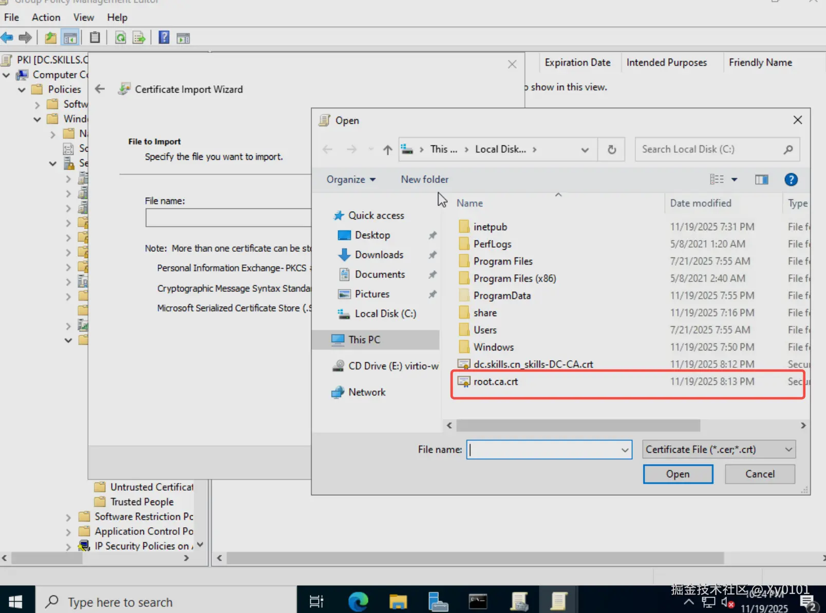
Task: Expand the Application Control Policies node
Action: pyautogui.click(x=68, y=532)
